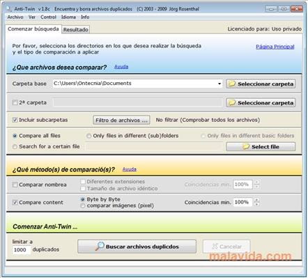Select Only files in different basic folders

point(203,136)
